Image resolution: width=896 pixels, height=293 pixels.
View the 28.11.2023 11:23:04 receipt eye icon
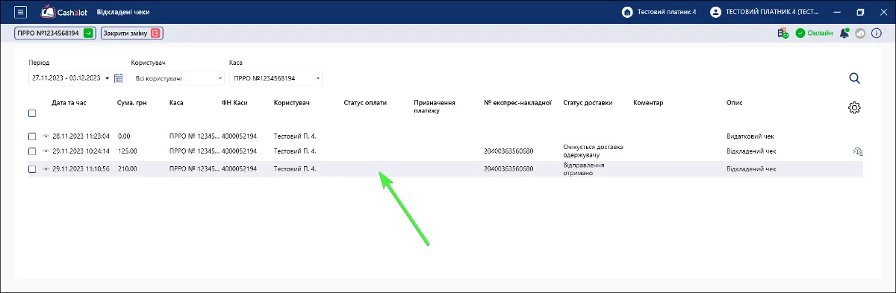[46, 136]
